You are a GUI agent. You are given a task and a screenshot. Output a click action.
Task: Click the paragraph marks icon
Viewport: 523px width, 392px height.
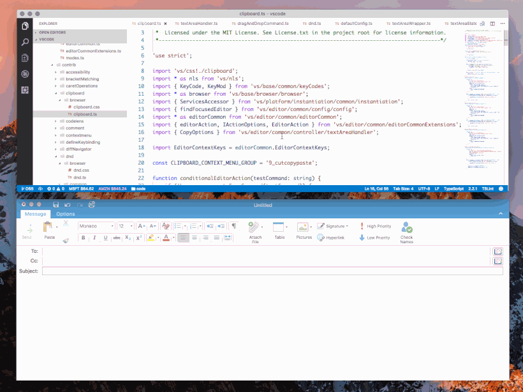[234, 226]
